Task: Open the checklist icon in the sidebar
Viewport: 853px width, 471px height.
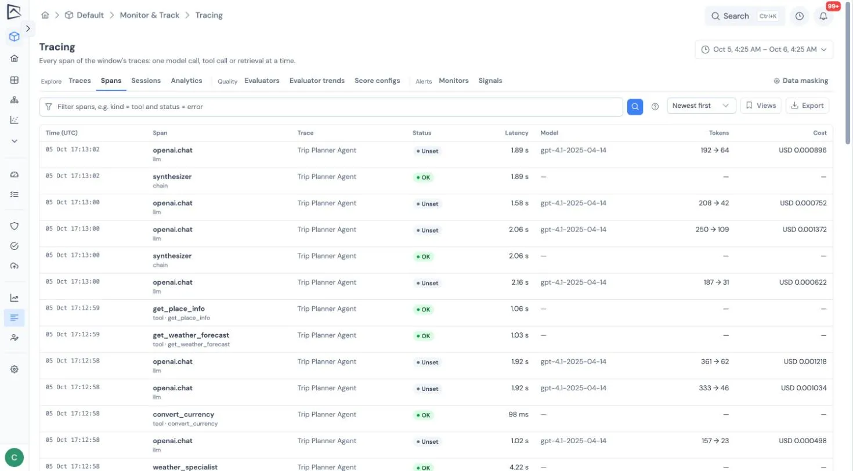Action: (x=15, y=194)
